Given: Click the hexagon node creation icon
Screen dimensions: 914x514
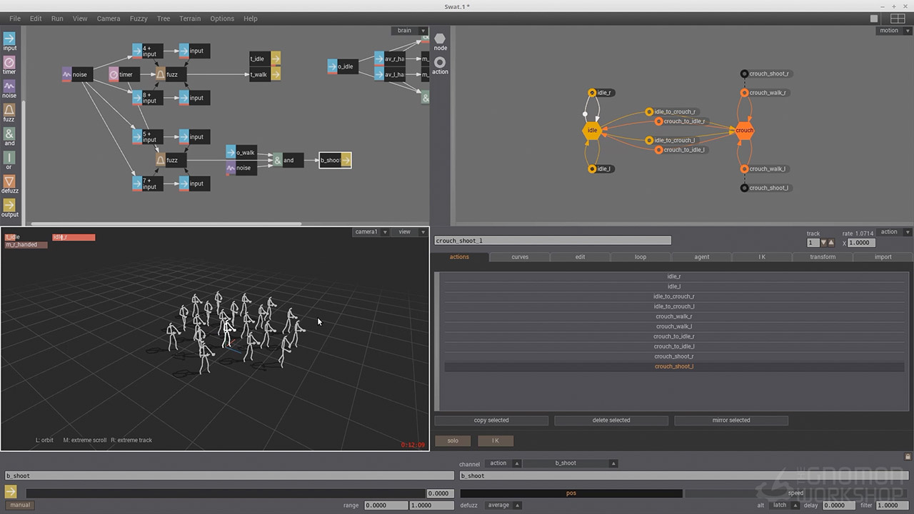Looking at the screenshot, I should click(x=440, y=39).
